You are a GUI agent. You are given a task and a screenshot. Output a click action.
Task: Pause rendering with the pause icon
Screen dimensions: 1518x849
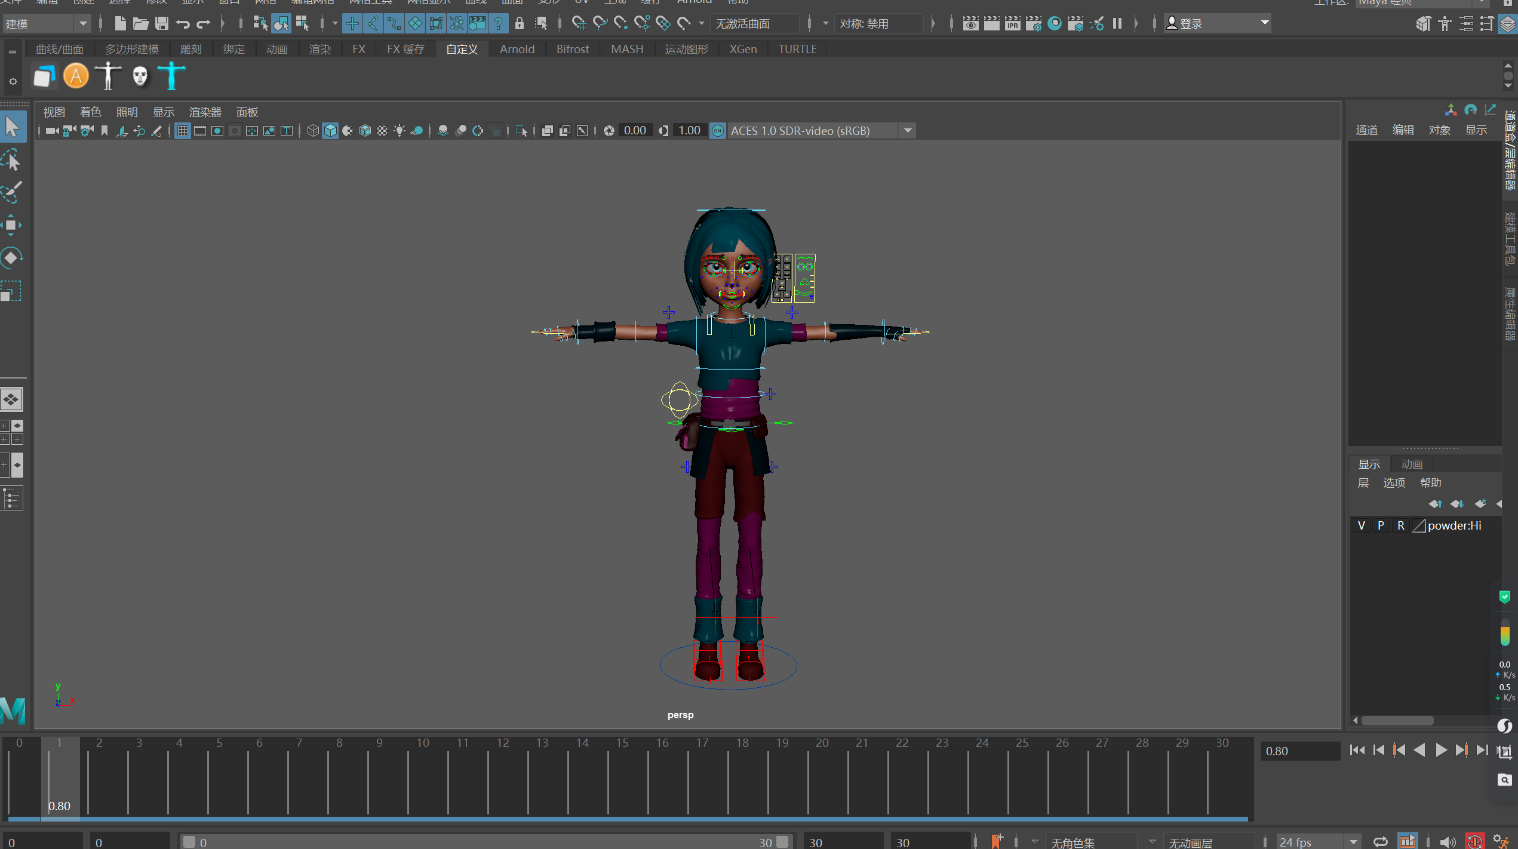(x=1117, y=24)
